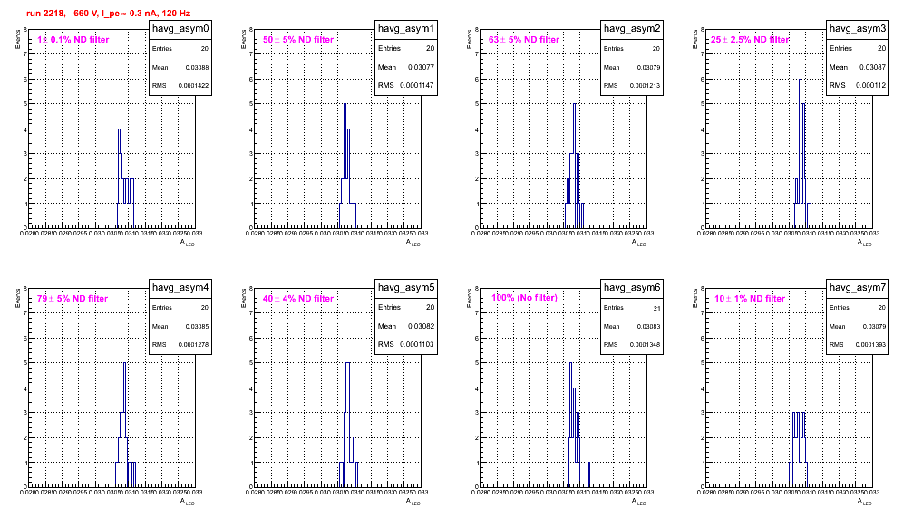Click the RMS value 0.0001393

(870, 345)
